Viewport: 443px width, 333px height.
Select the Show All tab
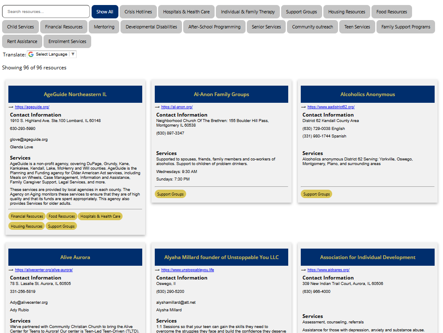pyautogui.click(x=104, y=11)
